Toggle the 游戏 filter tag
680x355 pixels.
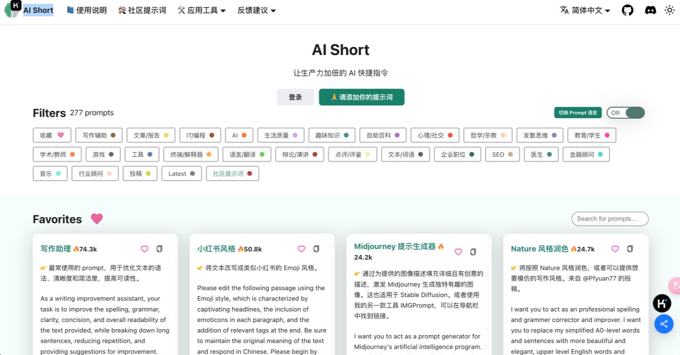click(103, 155)
